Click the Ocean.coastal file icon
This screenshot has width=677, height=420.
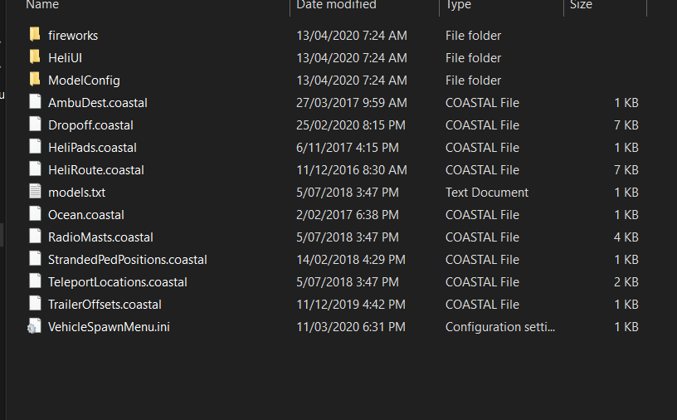coord(34,214)
